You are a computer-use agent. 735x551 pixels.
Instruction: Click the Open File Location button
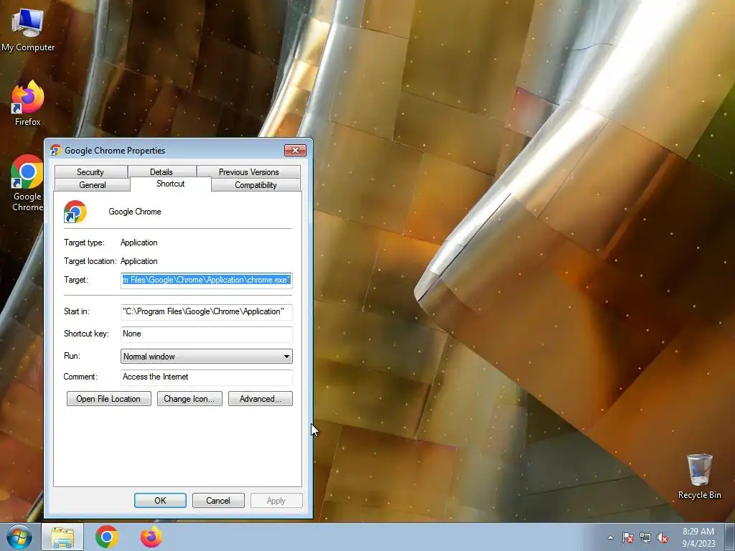(x=109, y=399)
